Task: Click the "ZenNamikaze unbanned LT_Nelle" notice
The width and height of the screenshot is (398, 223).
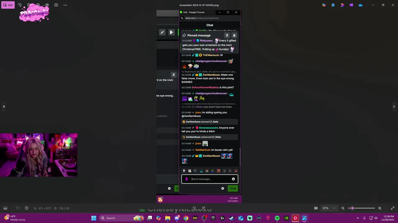Action: click(x=210, y=137)
